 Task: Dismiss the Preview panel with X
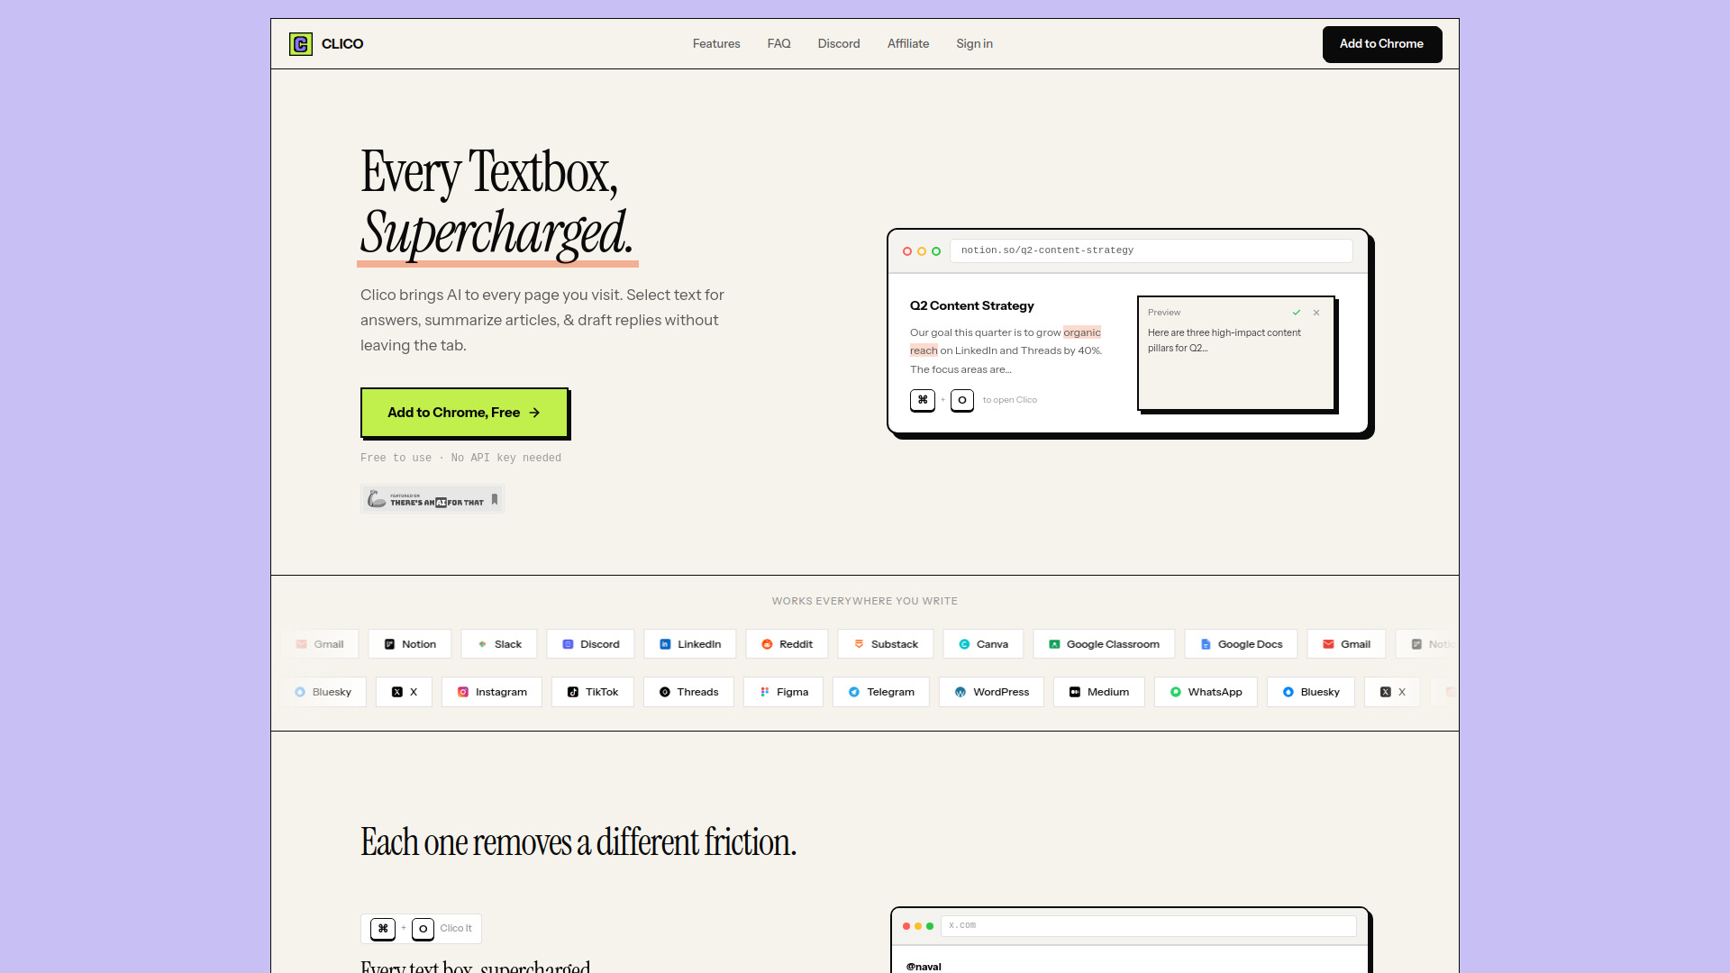pos(1316,313)
